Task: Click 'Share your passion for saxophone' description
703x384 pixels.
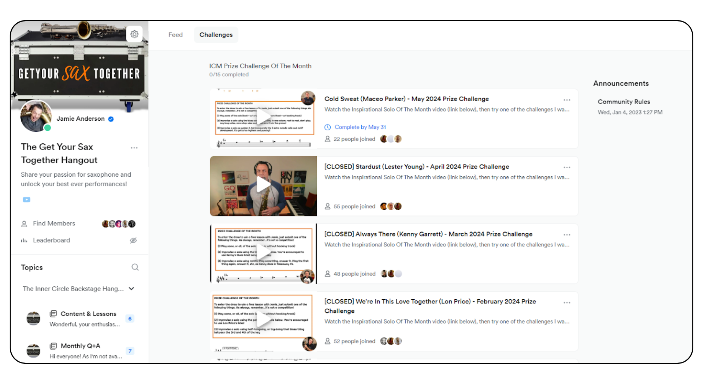Action: point(76,179)
